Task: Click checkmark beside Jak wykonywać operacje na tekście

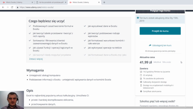Action: click(85, 48)
